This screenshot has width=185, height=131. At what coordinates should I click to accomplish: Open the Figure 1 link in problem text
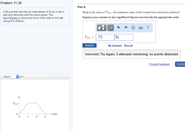pos(15,18)
